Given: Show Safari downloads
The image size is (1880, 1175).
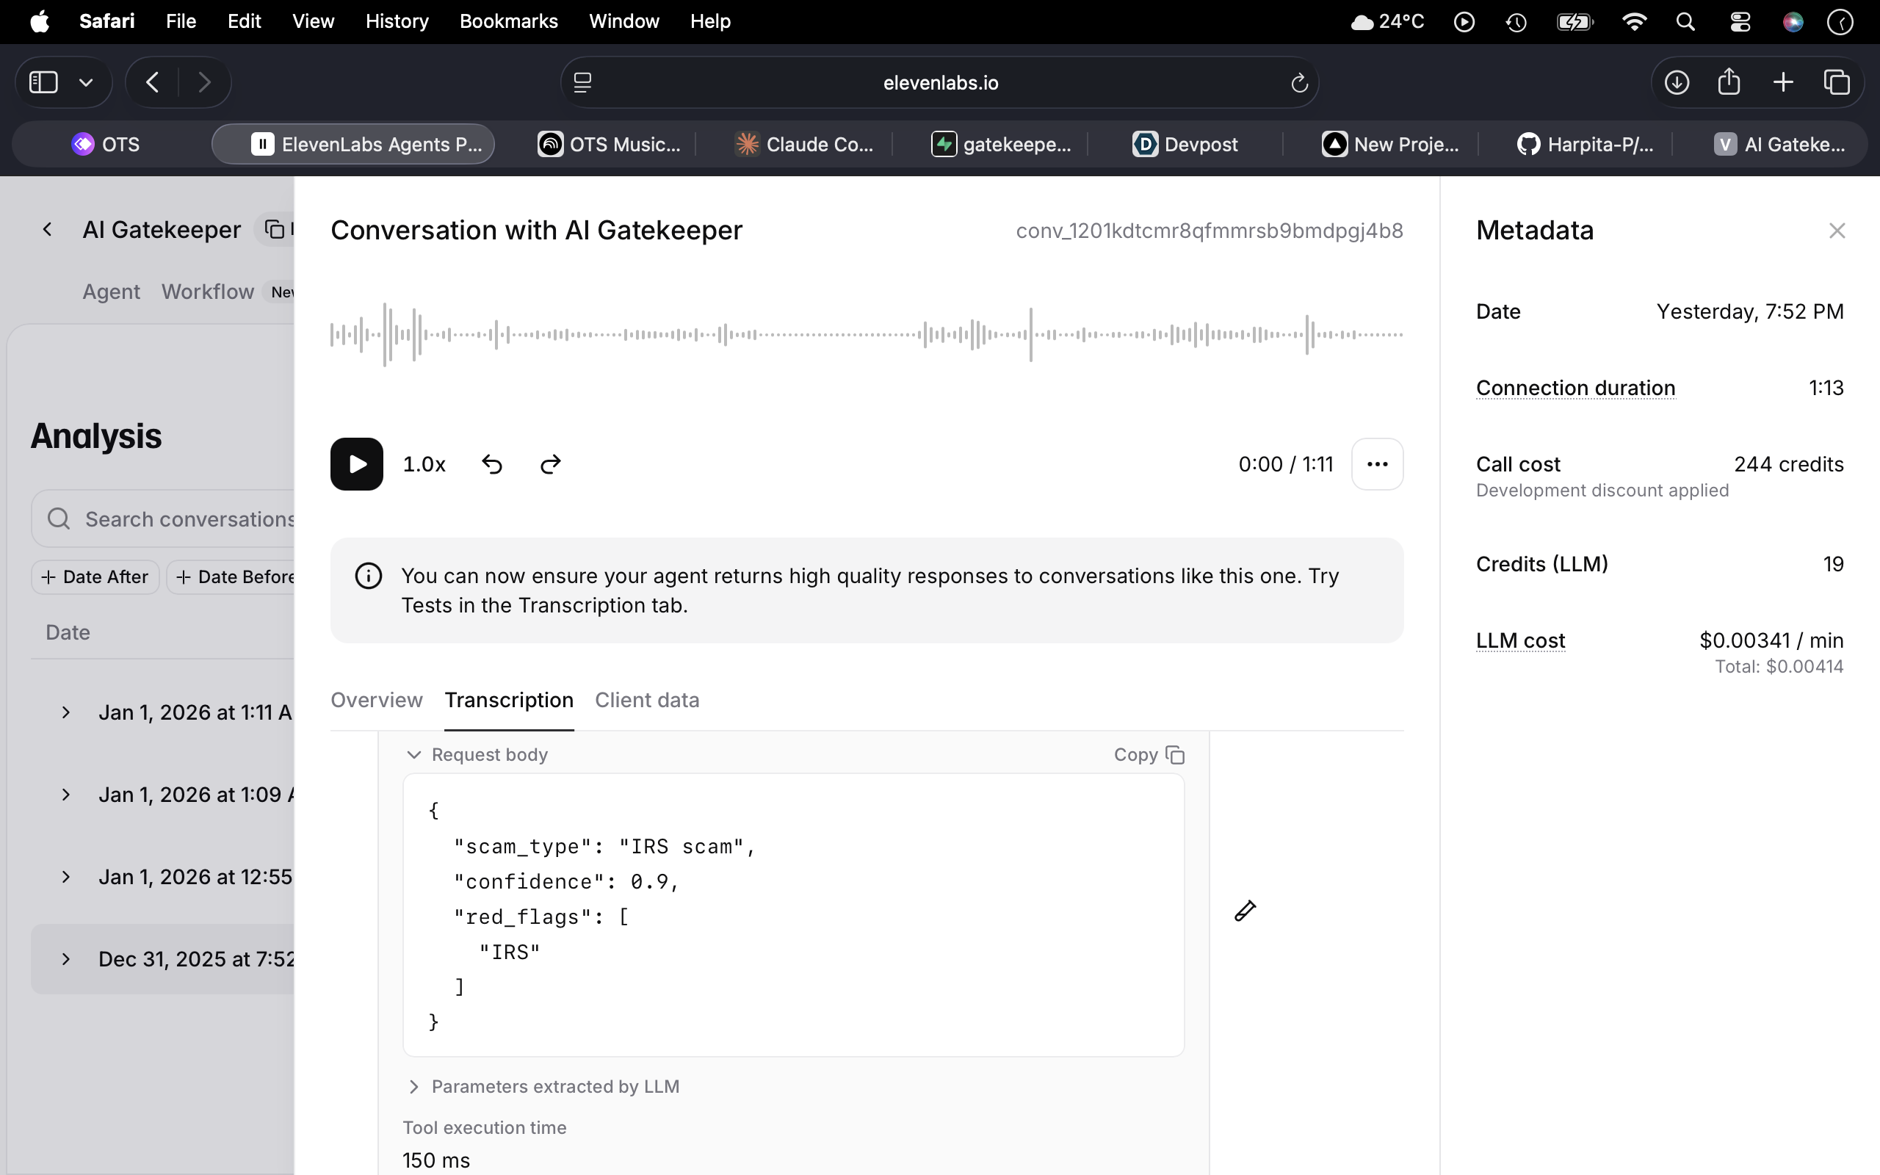Looking at the screenshot, I should click(1677, 82).
